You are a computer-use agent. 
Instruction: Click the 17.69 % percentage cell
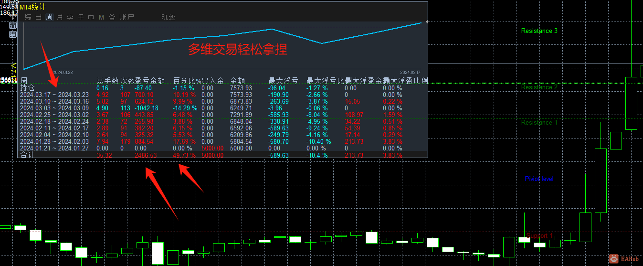(184, 141)
